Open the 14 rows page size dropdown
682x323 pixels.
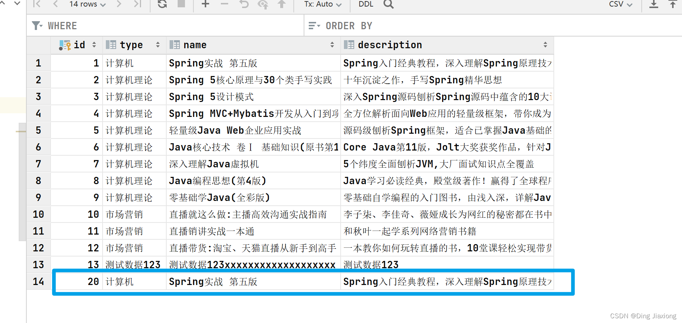tap(87, 4)
